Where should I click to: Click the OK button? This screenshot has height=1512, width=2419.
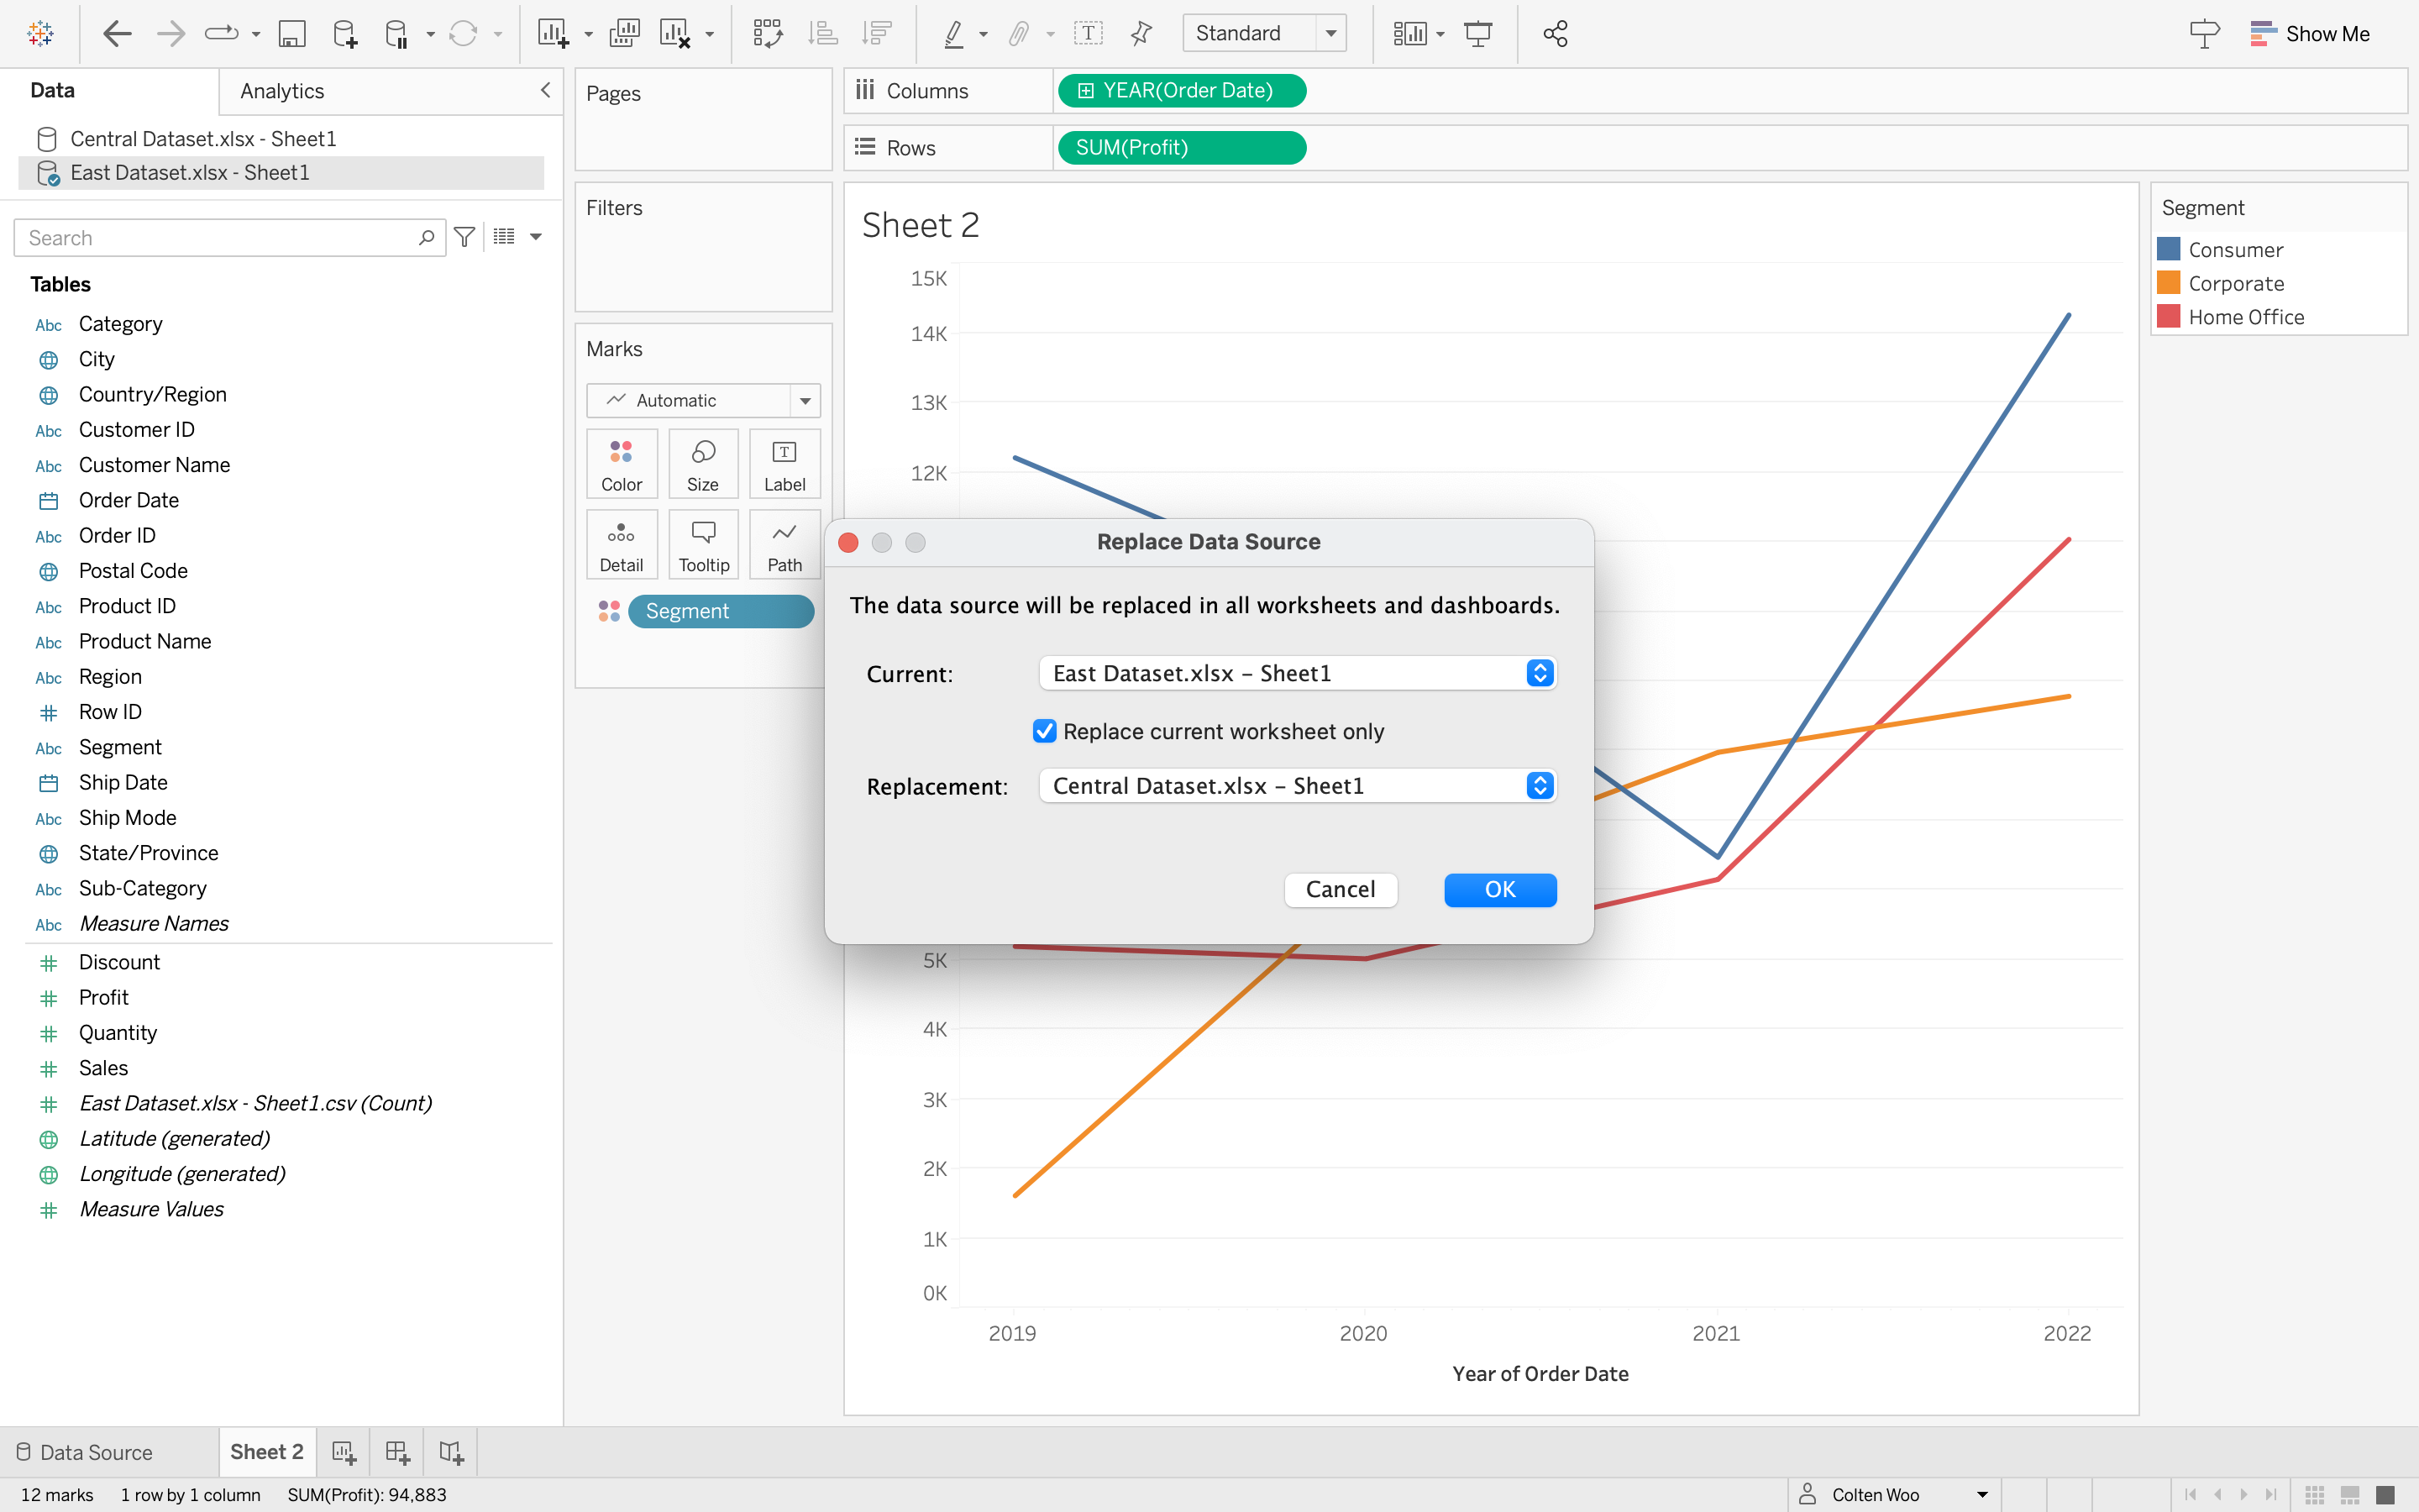1499,889
